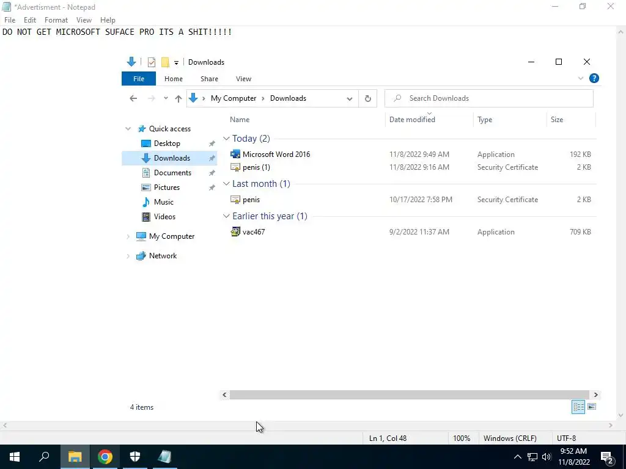The height and width of the screenshot is (469, 626).
Task: Click the pin icon next to Documents
Action: tap(212, 173)
